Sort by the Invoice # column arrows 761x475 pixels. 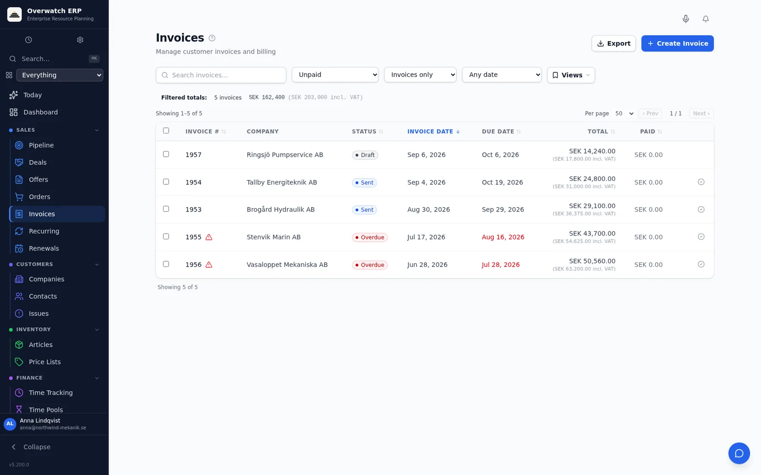click(224, 132)
